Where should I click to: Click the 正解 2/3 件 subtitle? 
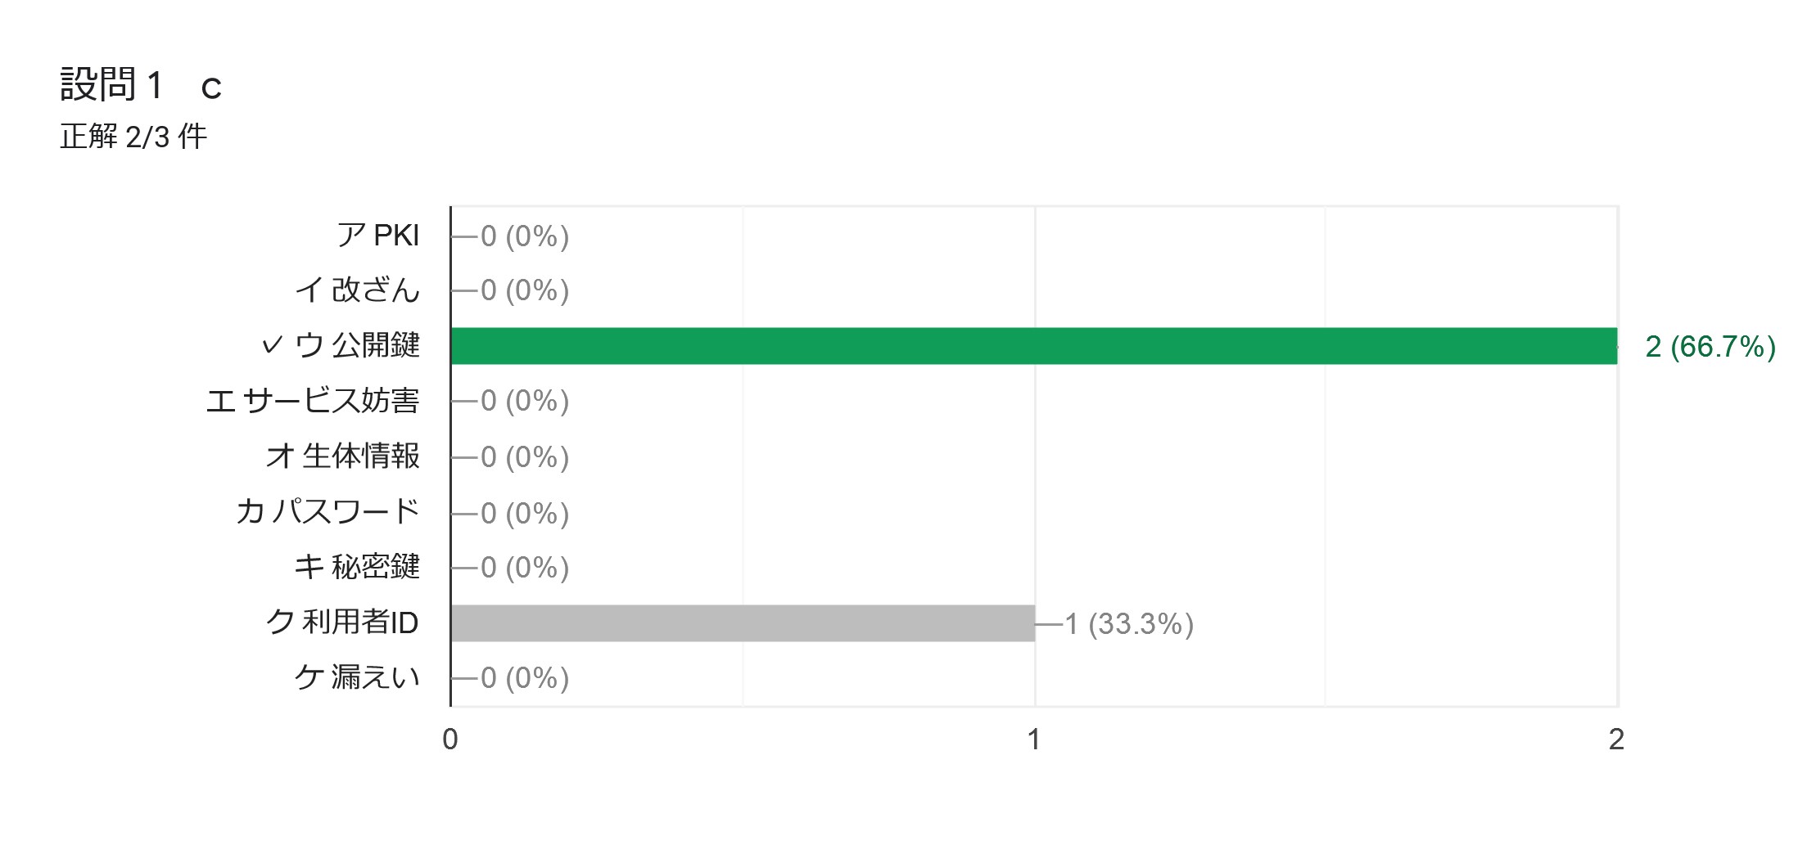(x=133, y=137)
